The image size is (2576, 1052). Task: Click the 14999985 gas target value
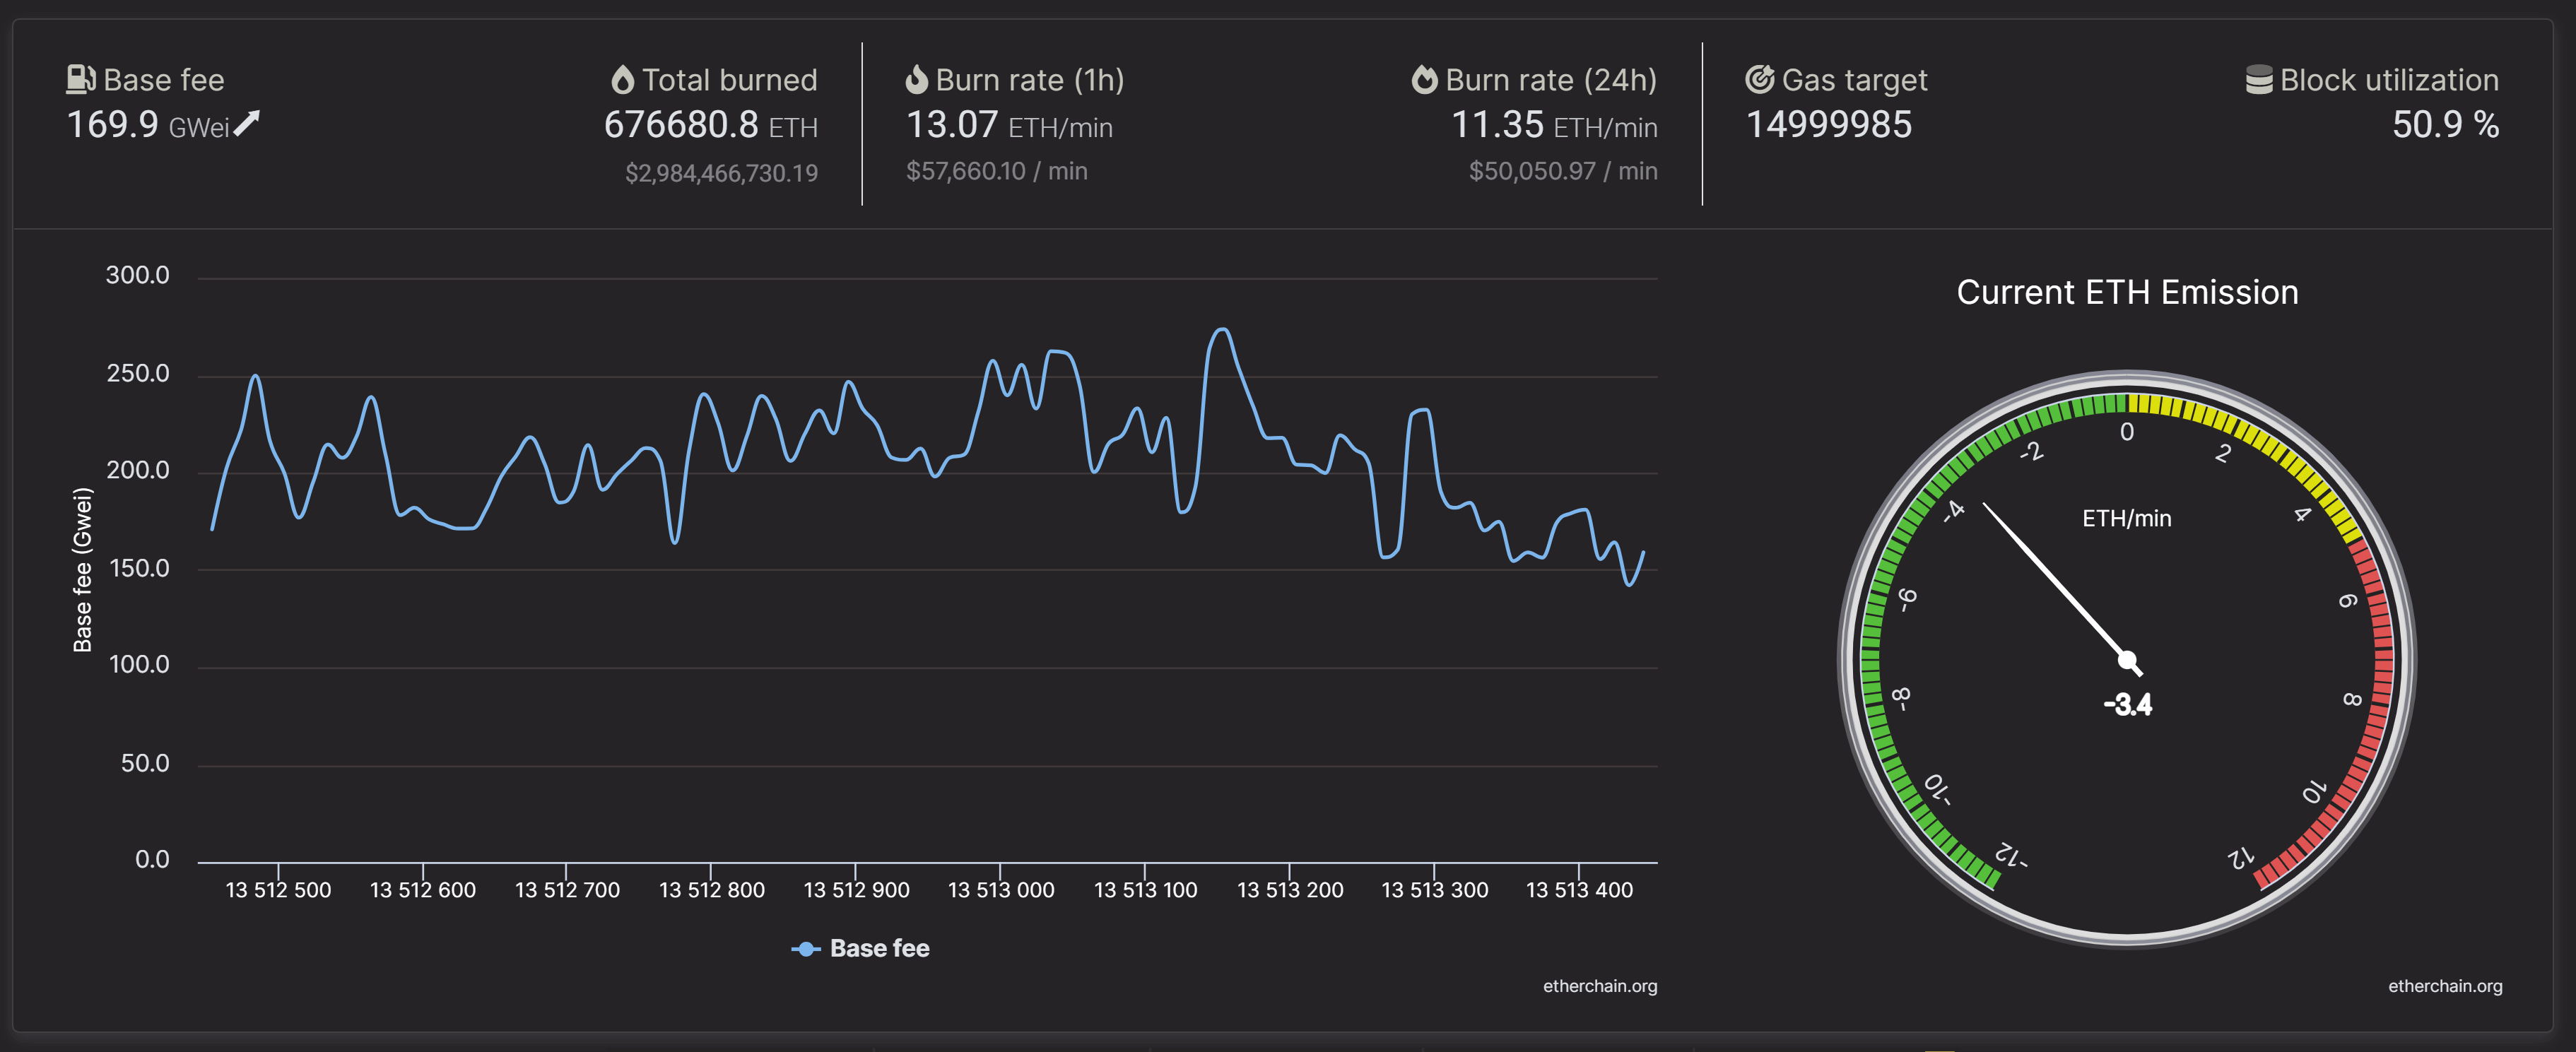(1828, 125)
